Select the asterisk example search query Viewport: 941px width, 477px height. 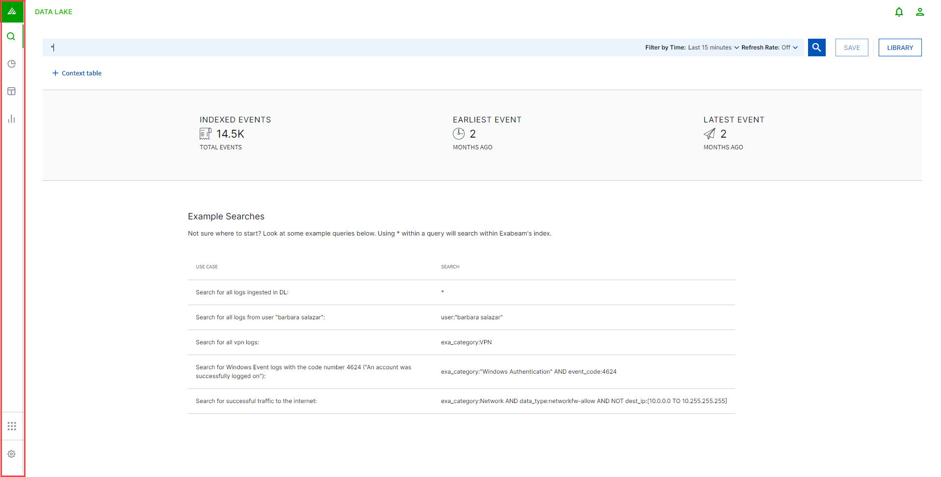443,292
